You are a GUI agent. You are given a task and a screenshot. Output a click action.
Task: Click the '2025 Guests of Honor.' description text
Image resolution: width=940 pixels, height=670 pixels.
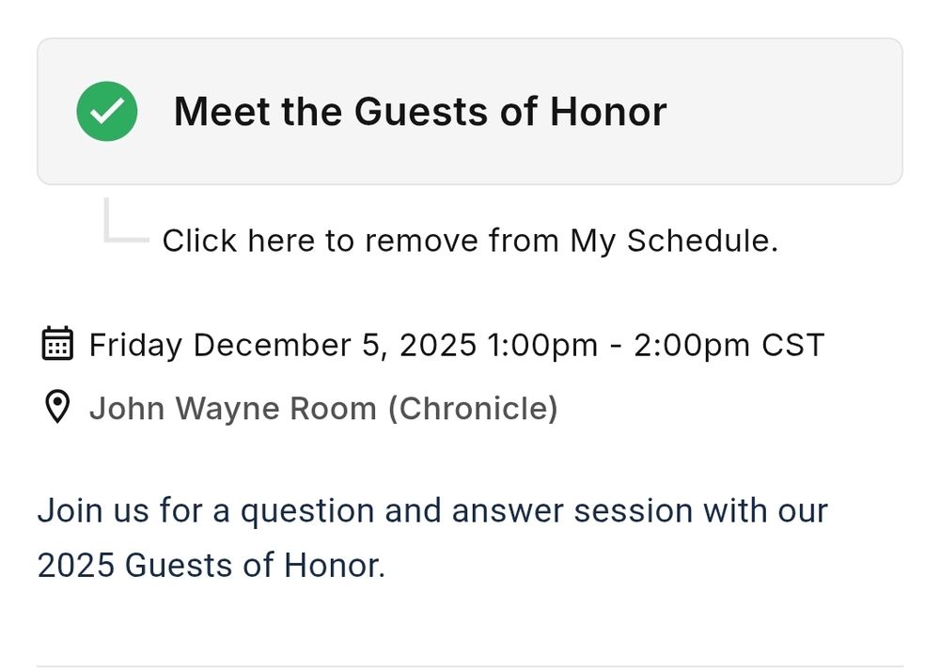click(x=211, y=566)
